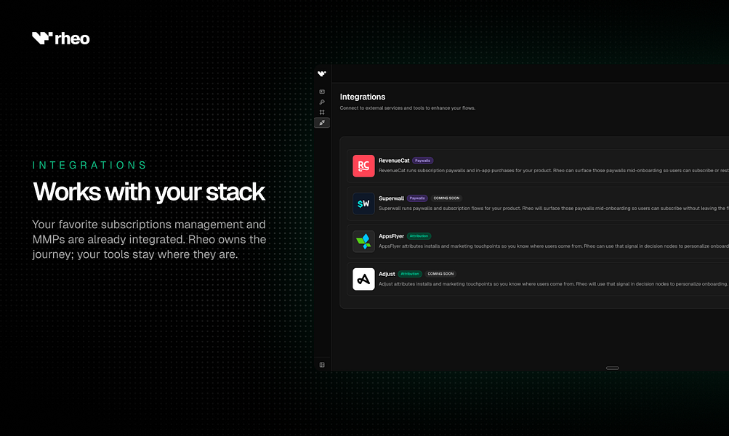Click the 'Works with your stack' headline

149,192
